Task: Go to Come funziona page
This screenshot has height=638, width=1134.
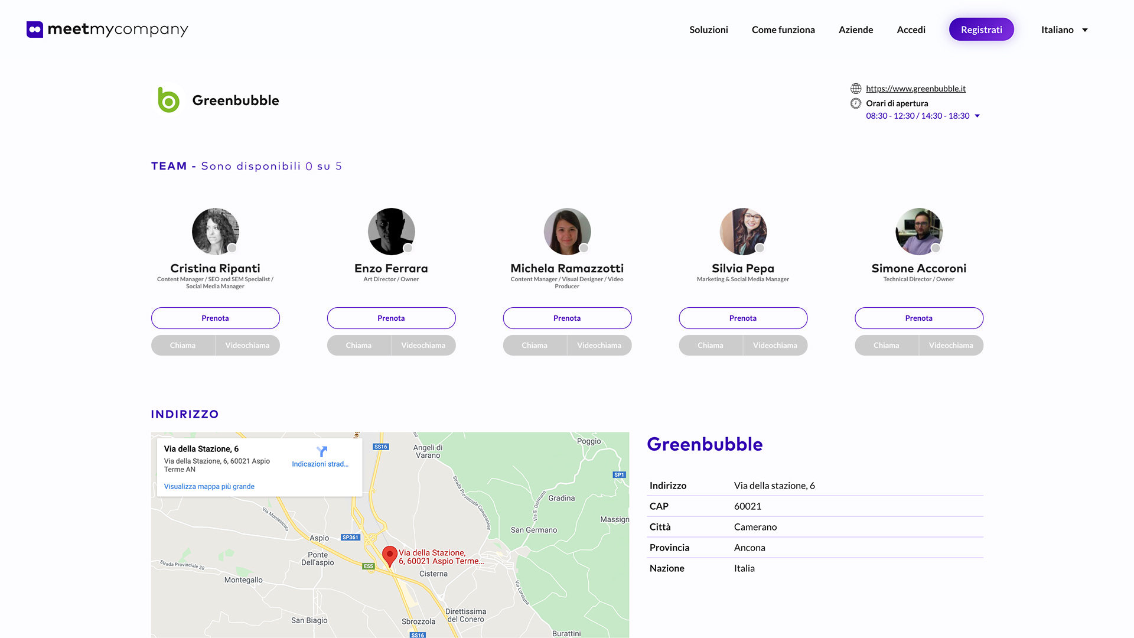Action: click(x=783, y=30)
